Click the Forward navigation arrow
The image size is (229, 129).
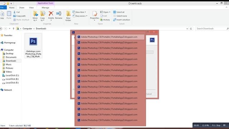tap(6, 29)
